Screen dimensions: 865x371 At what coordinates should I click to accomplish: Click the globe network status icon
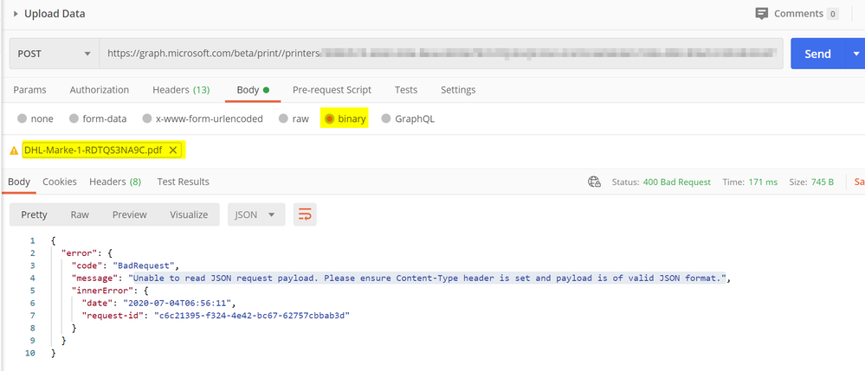(x=594, y=182)
